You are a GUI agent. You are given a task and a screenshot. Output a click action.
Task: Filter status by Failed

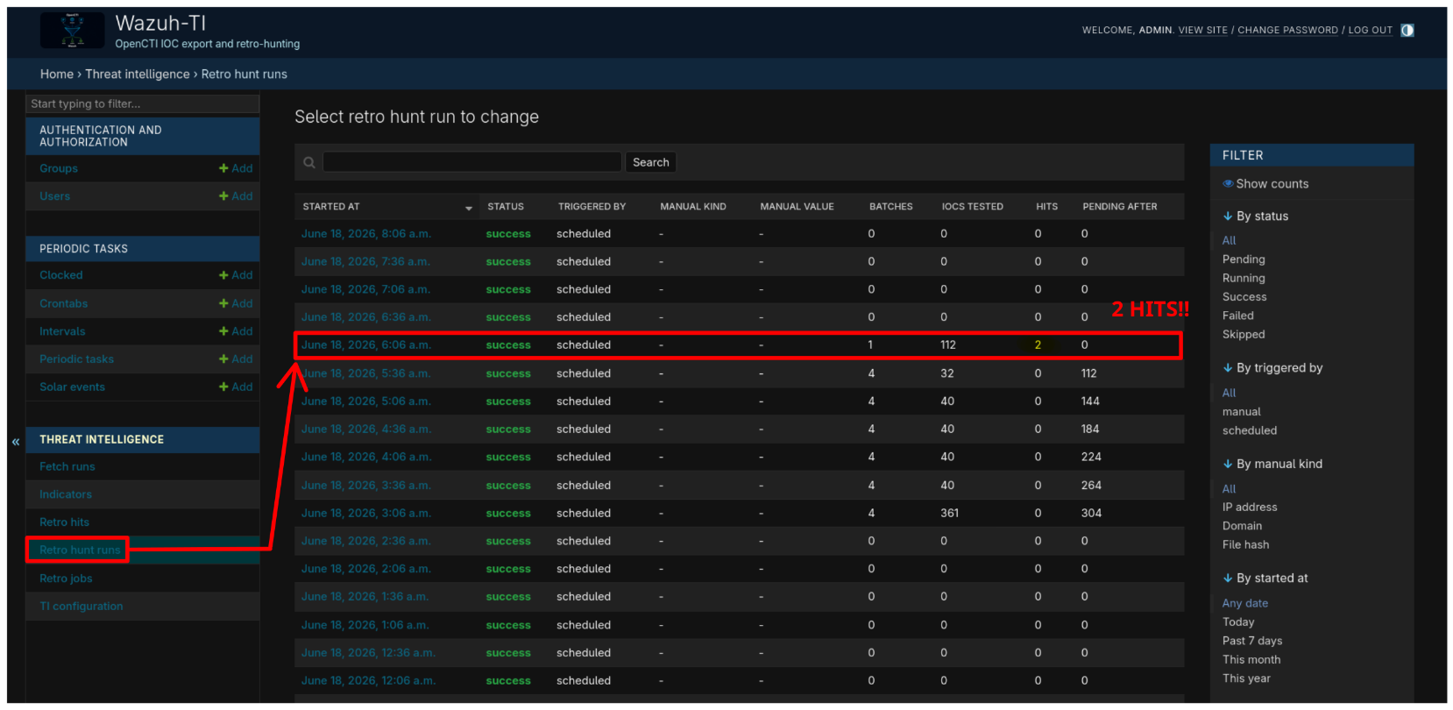tap(1237, 316)
